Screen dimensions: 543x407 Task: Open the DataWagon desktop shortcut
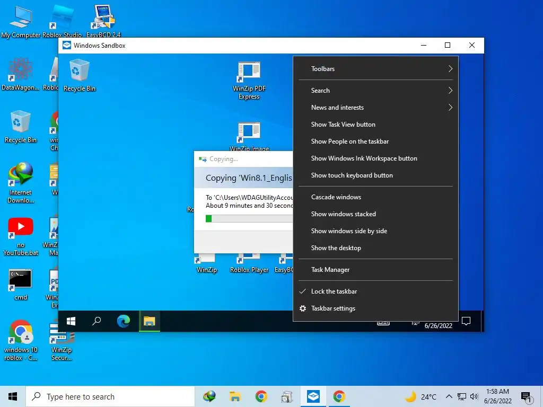pos(21,74)
